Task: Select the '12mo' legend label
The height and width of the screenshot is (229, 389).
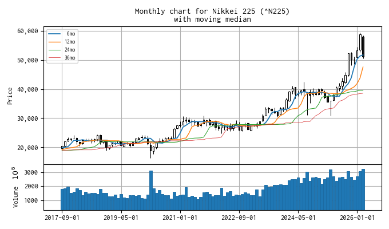Action: 70,42
